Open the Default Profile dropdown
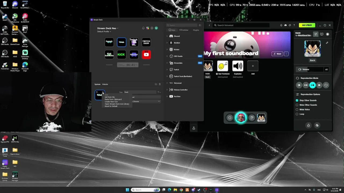This screenshot has height=193, width=344. tap(104, 32)
